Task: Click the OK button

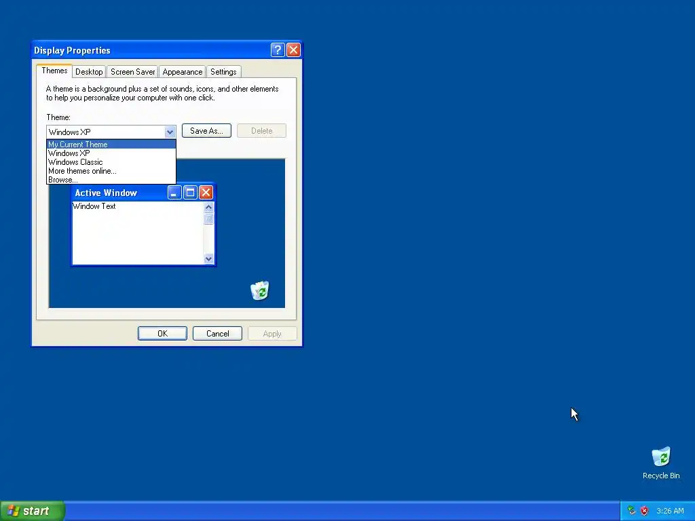Action: coord(162,334)
